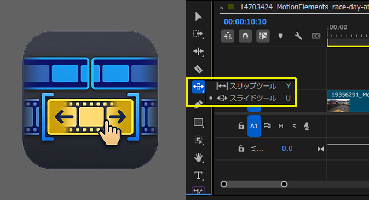Select the Track Select Forward tool

(x=198, y=34)
